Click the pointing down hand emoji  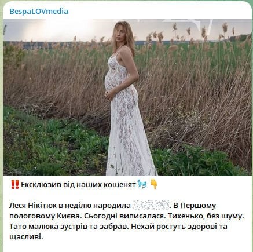[x=154, y=184]
